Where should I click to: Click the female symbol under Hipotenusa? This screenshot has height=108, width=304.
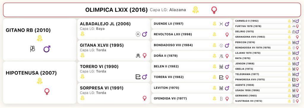pyautogui.click(x=47, y=91)
